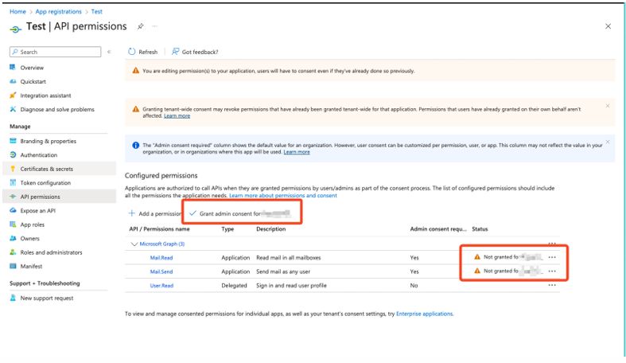Click the Got feedback person icon
This screenshot has height=363, width=626.
coord(175,52)
